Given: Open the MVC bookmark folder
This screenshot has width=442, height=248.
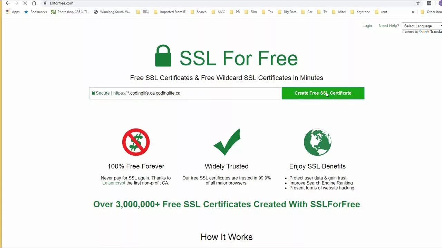Looking at the screenshot, I should click(218, 12).
